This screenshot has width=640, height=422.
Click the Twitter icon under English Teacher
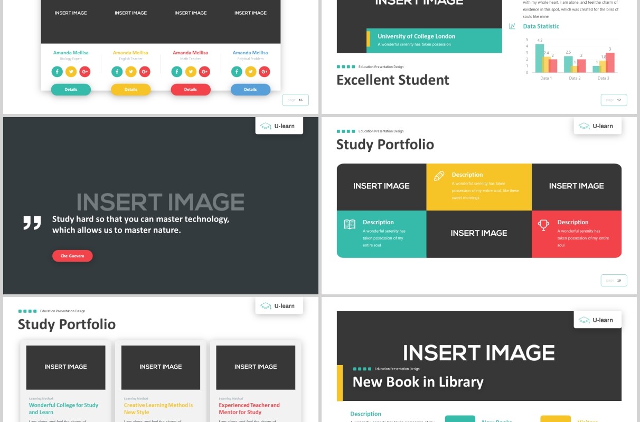pyautogui.click(x=131, y=72)
